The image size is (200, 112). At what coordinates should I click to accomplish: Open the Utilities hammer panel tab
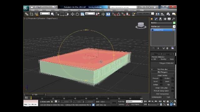click(173, 19)
